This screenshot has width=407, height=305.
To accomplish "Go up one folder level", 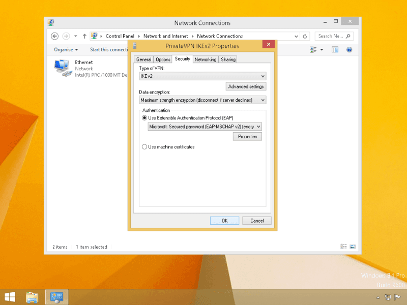I will [84, 36].
